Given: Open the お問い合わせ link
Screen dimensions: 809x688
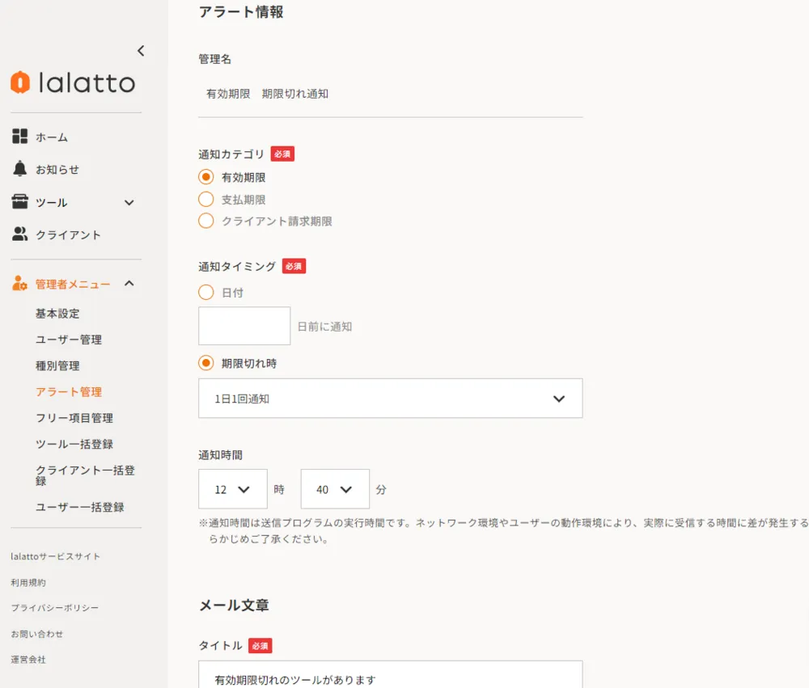Looking at the screenshot, I should click(x=36, y=634).
